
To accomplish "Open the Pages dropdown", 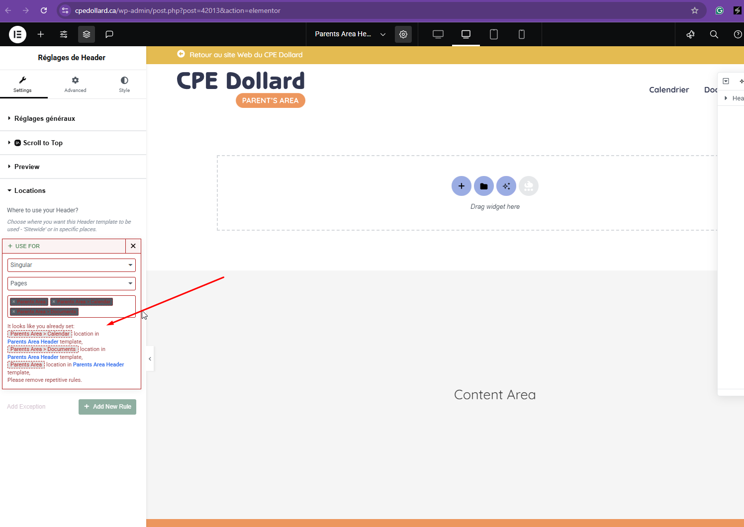I will (72, 283).
